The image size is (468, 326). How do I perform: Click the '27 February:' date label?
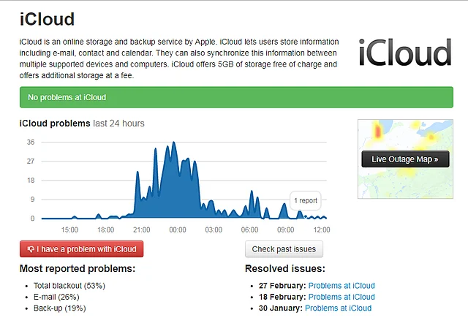tap(282, 286)
